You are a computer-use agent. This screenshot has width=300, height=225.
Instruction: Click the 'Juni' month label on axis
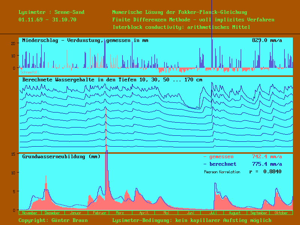(190, 213)
